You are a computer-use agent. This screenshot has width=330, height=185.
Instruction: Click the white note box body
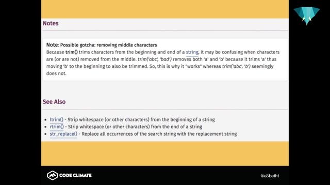pyautogui.click(x=166, y=60)
